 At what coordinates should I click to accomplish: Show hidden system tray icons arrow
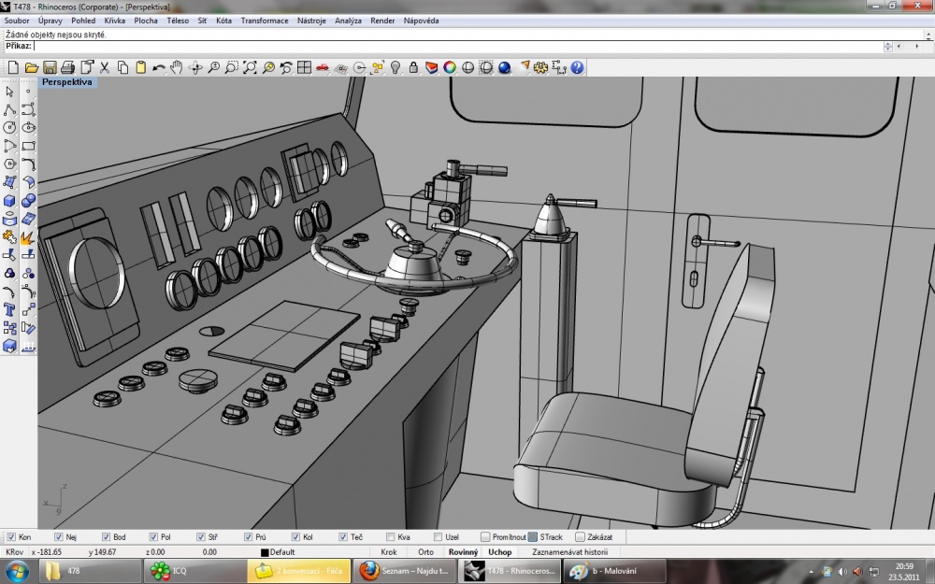pyautogui.click(x=811, y=572)
